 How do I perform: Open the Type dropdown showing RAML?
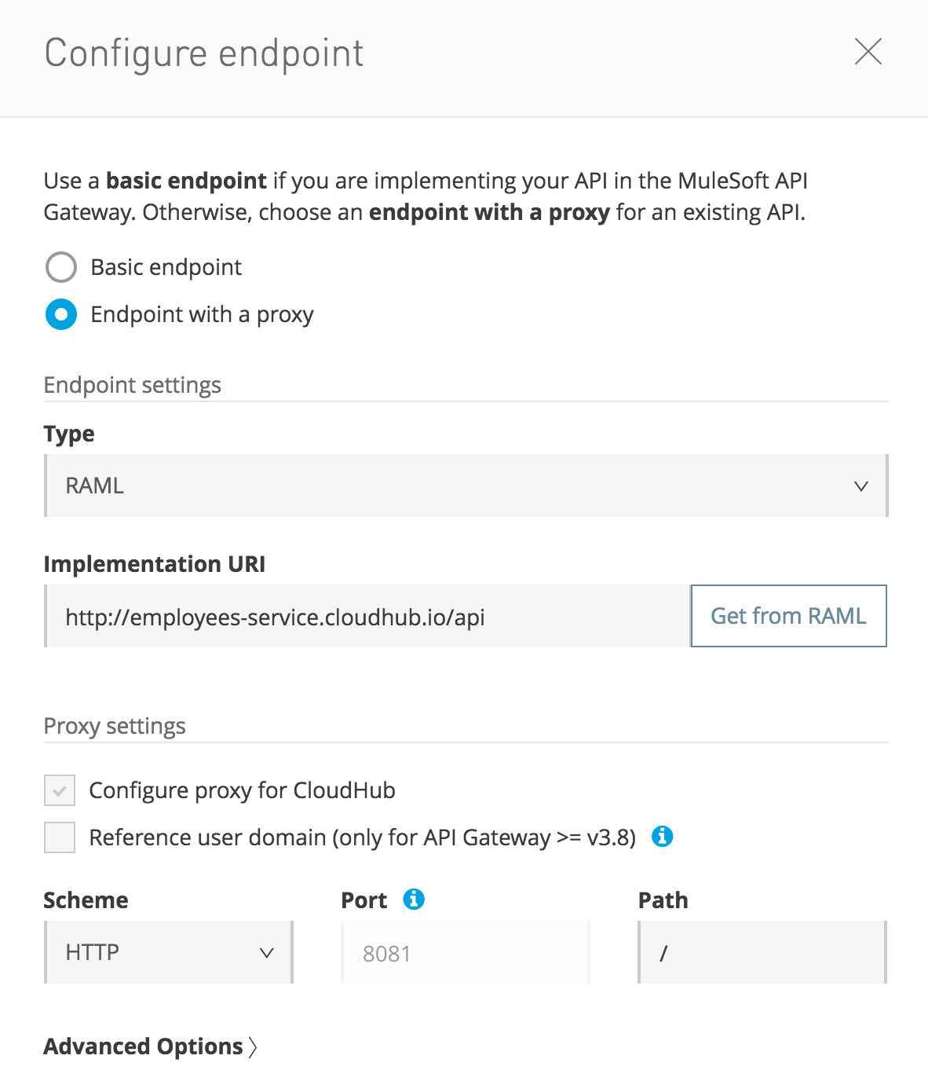coord(465,486)
